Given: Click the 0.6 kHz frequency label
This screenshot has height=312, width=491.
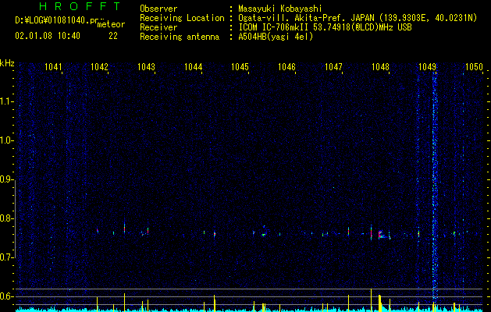Looking at the screenshot, I should [7, 296].
